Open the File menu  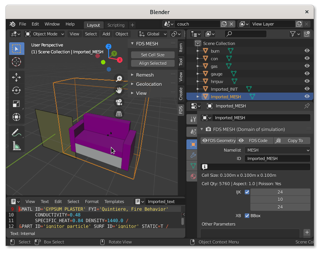pyautogui.click(x=22, y=24)
